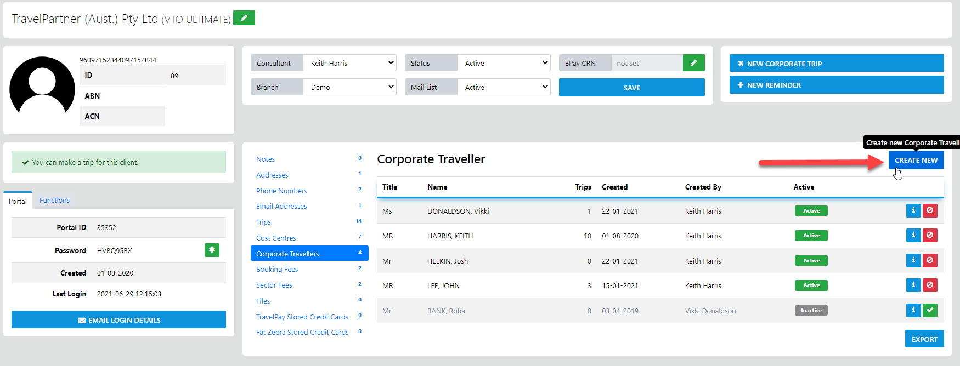Click the BPay CRN input field
Viewport: 960px width, 366px height.
tap(646, 63)
